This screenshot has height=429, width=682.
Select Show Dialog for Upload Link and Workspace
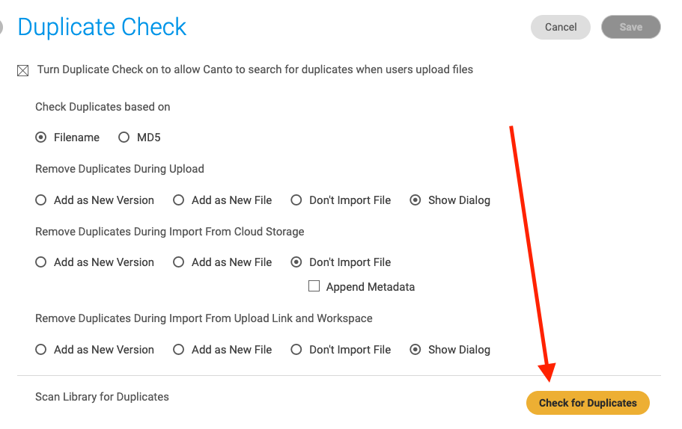click(x=415, y=350)
